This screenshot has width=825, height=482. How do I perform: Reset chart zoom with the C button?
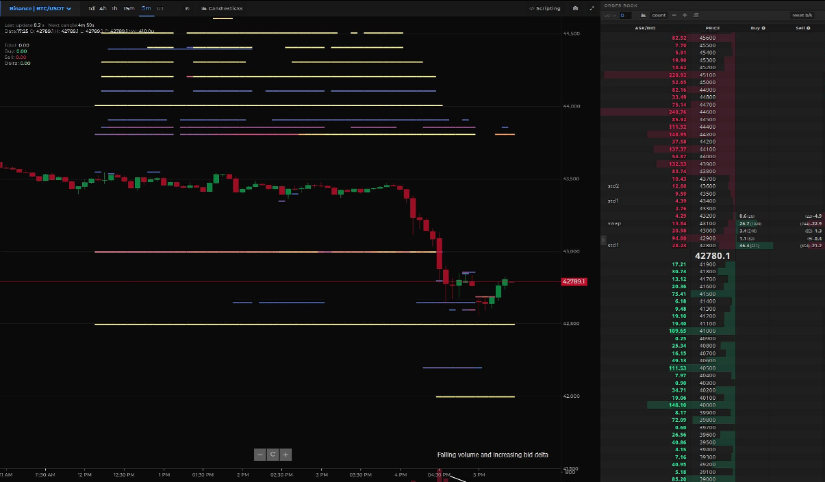272,454
